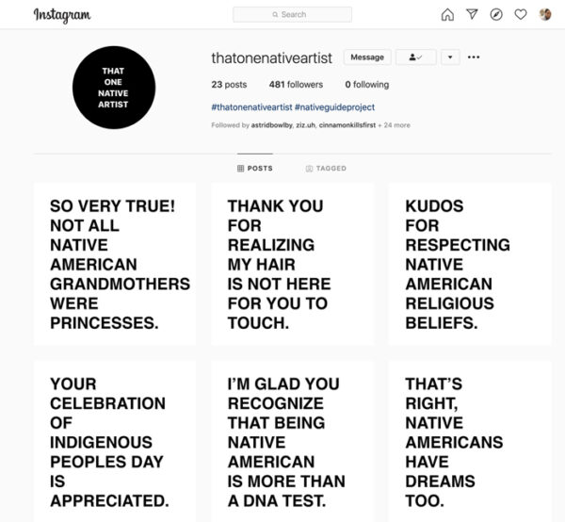Viewport: 565px width, 522px height.
Task: Go to Instagram home feed icon
Action: 447,14
